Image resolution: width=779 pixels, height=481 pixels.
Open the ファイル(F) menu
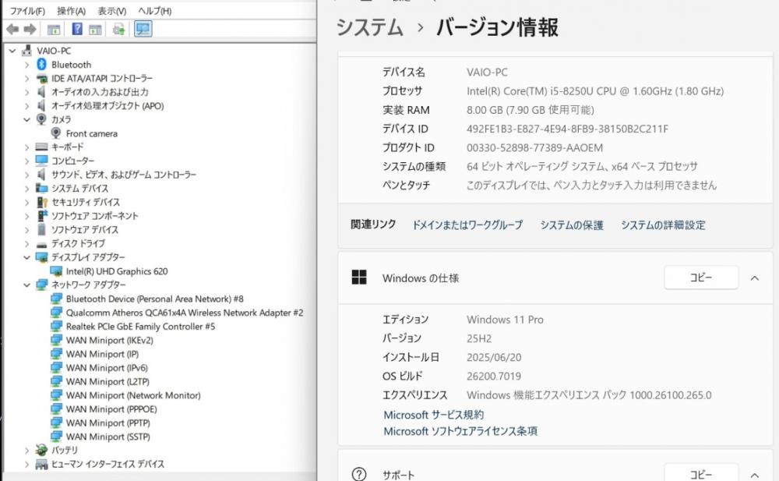(27, 10)
